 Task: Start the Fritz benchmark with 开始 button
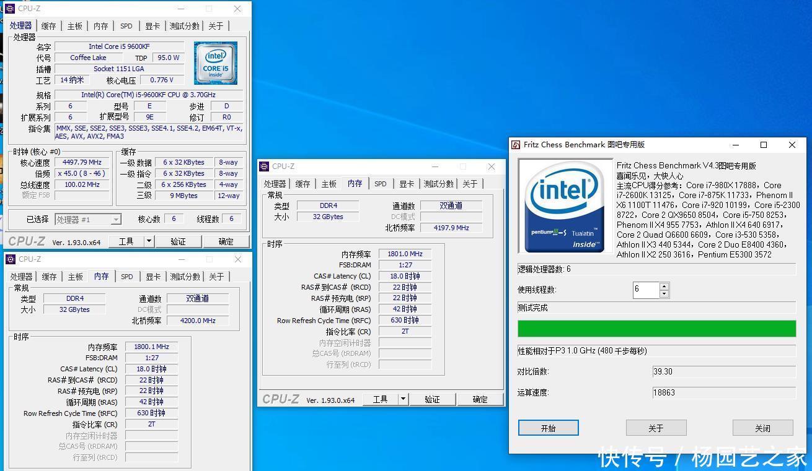549,428
